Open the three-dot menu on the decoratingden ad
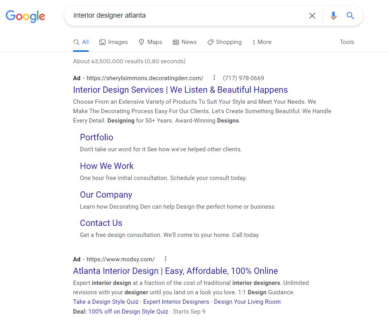389x323 pixels. (214, 77)
